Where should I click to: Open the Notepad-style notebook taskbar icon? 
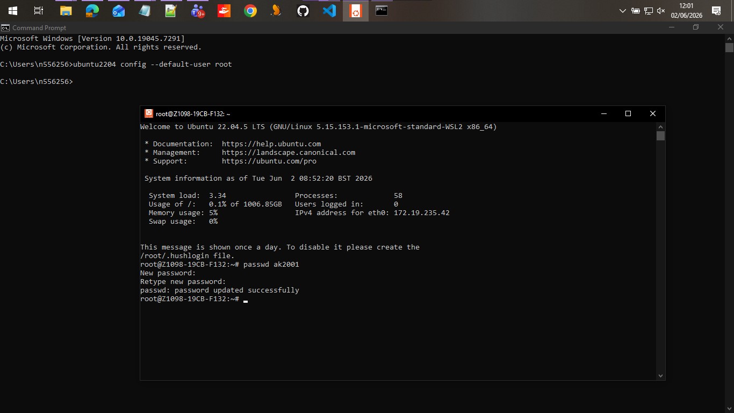(145, 11)
